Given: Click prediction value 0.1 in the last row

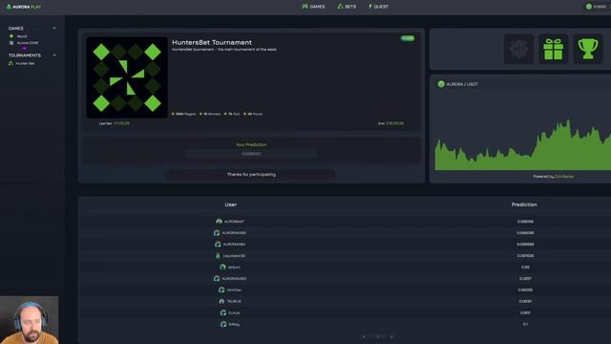Looking at the screenshot, I should point(525,324).
